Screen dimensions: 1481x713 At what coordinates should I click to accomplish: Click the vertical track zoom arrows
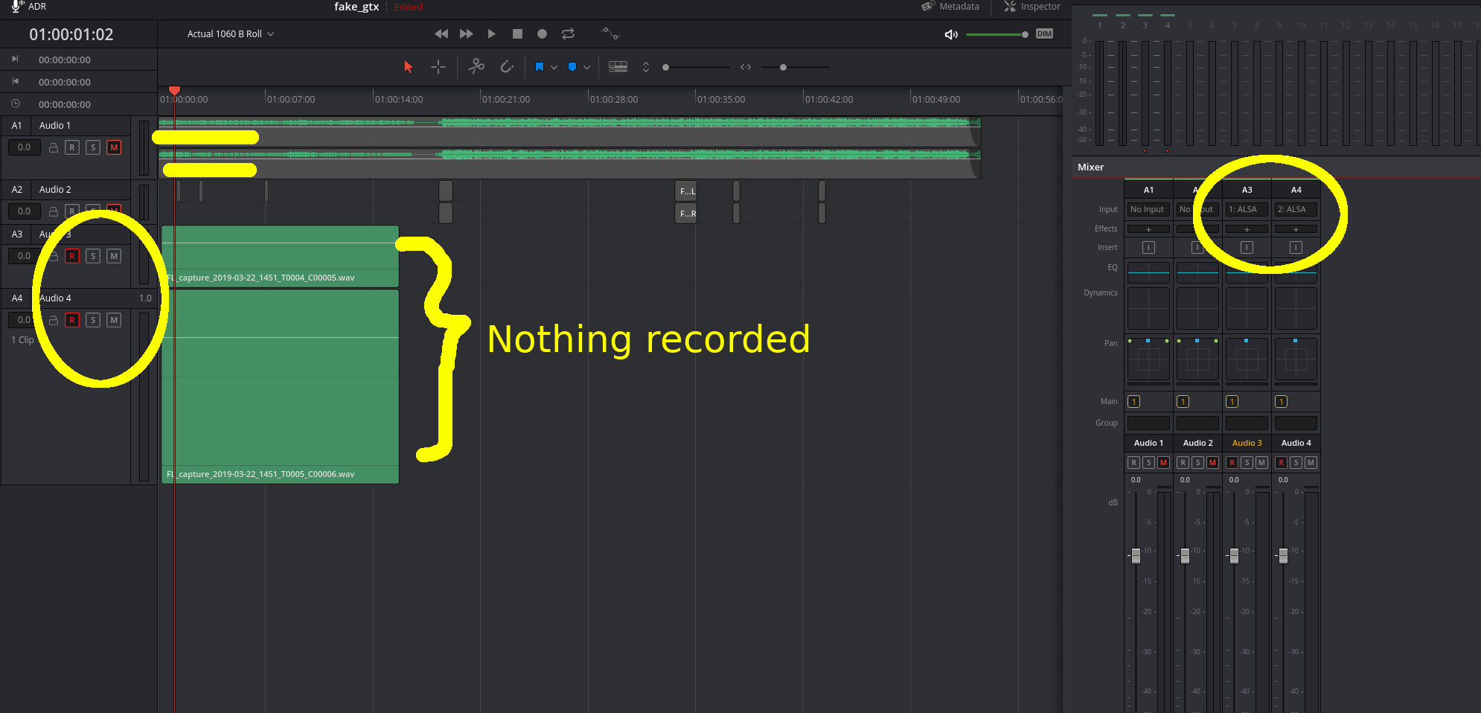point(646,67)
